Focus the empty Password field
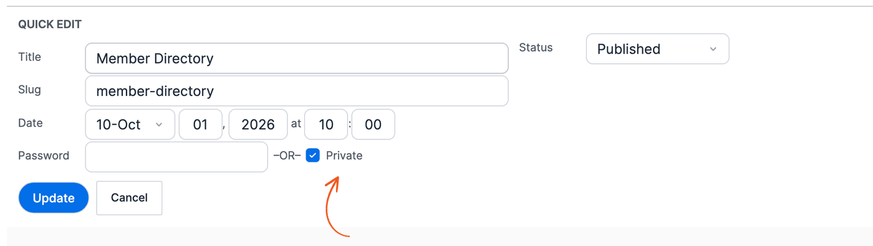This screenshot has height=246, width=873. point(176,157)
